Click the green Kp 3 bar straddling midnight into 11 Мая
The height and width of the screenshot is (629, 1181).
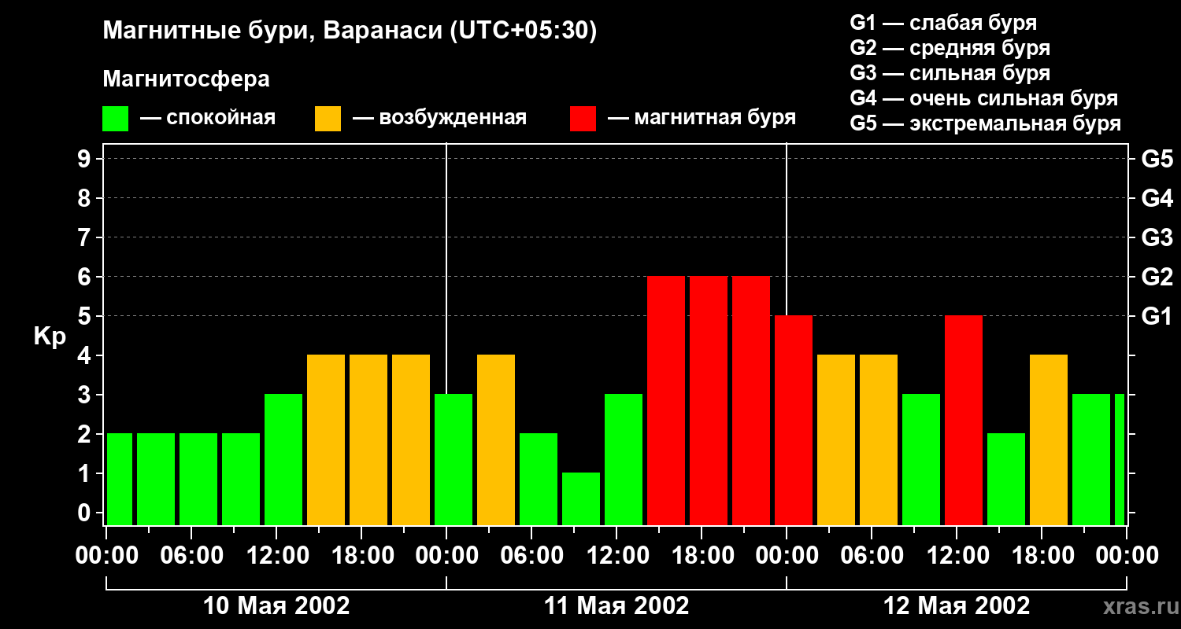[x=454, y=459]
